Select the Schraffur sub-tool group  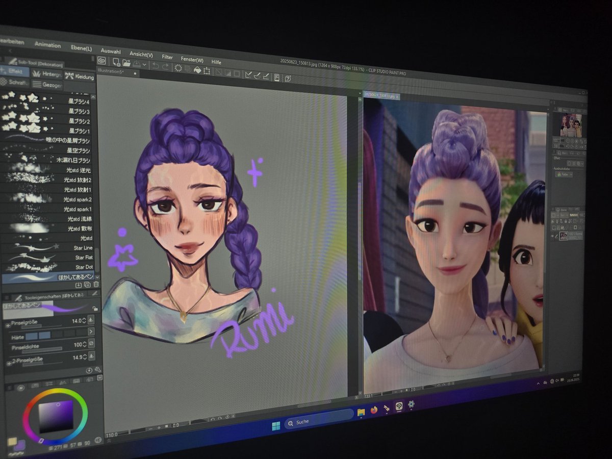coord(14,82)
